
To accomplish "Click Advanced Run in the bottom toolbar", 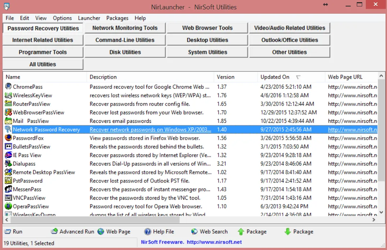I will tap(73, 232).
